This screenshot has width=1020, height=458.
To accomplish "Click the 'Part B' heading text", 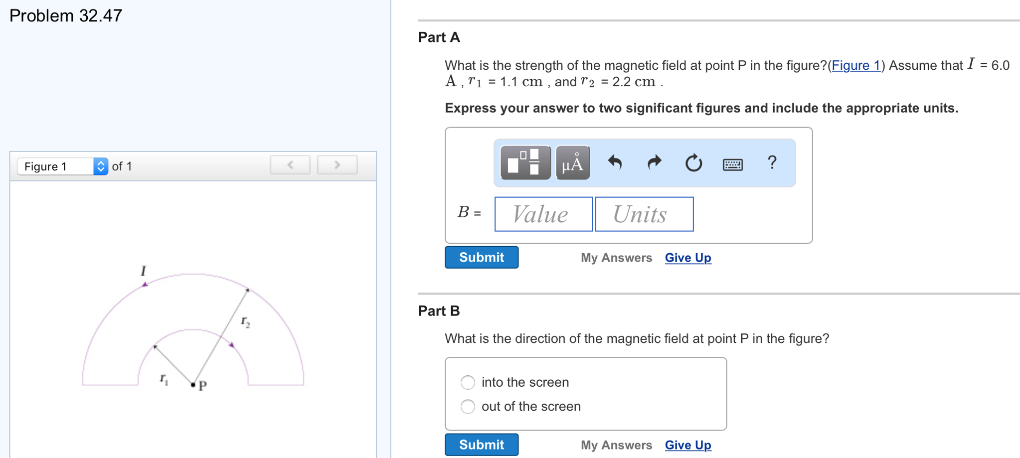I will click(x=439, y=311).
